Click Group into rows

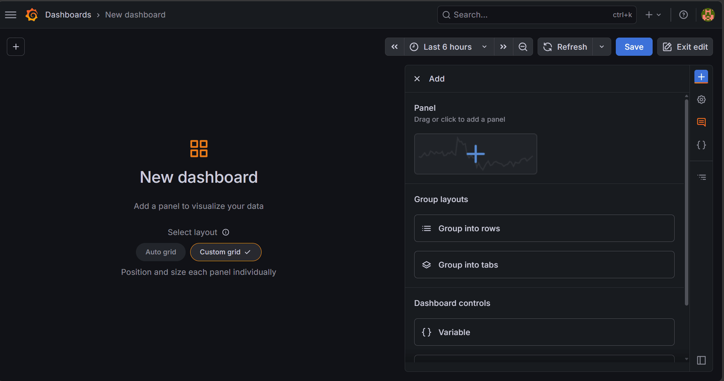pyautogui.click(x=544, y=228)
